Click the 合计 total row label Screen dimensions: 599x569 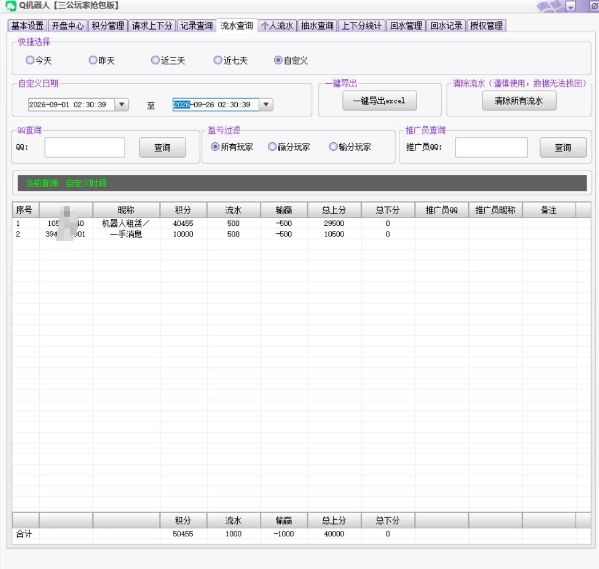[x=24, y=534]
